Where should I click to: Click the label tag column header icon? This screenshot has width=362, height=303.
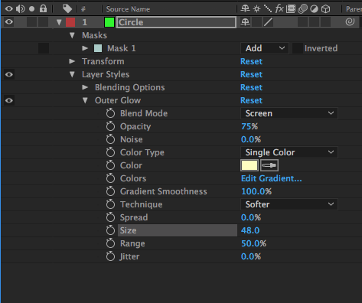pyautogui.click(x=67, y=9)
